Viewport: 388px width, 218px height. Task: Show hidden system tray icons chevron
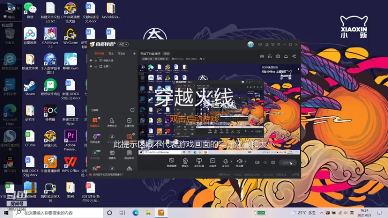pos(322,213)
